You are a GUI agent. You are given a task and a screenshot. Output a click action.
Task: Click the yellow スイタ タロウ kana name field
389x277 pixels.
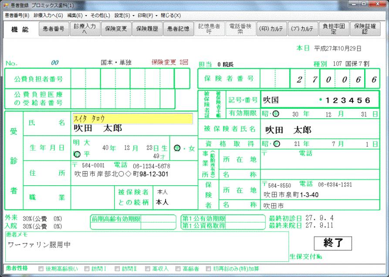(x=132, y=119)
